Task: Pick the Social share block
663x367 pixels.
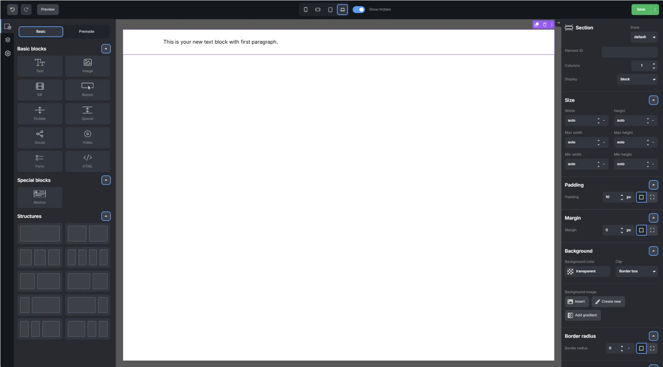Action: (40, 138)
